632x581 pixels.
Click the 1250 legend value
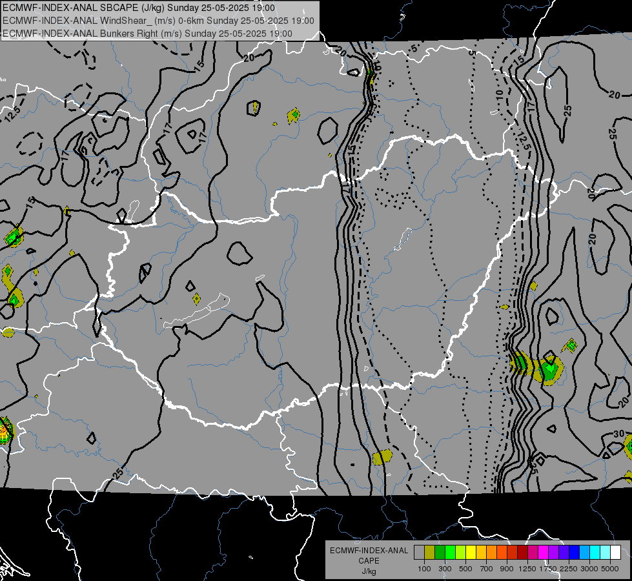(x=527, y=569)
